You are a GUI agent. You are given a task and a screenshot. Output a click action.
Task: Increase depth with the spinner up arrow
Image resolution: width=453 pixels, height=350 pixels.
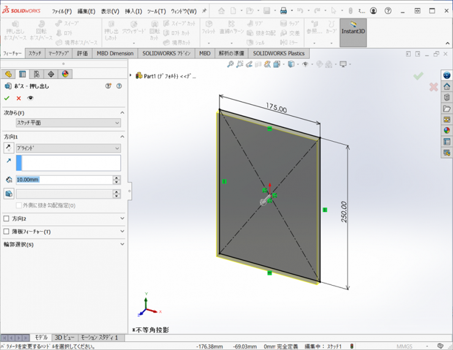point(116,177)
